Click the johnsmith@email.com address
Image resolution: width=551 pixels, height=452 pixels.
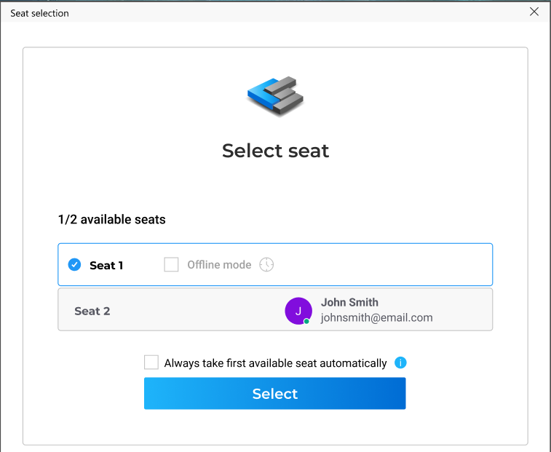377,318
